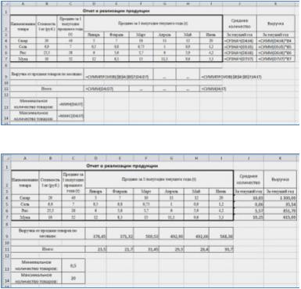The height and width of the screenshot is (289, 301).
Task: Select title cell 'Отчет о реализации продукции' in formula sheet
Action: [x=116, y=11]
